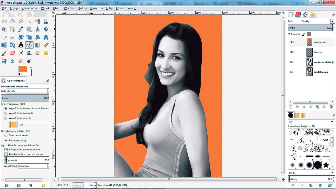Select the Measure compass tool
336x189 pixels.
pos(38,29)
